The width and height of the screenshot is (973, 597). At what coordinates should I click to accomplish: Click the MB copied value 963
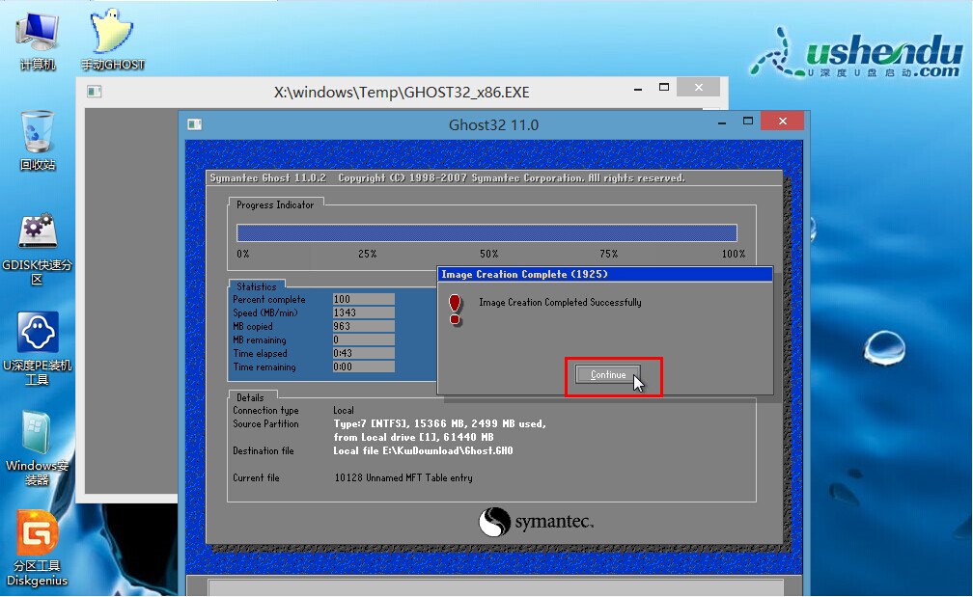point(364,327)
